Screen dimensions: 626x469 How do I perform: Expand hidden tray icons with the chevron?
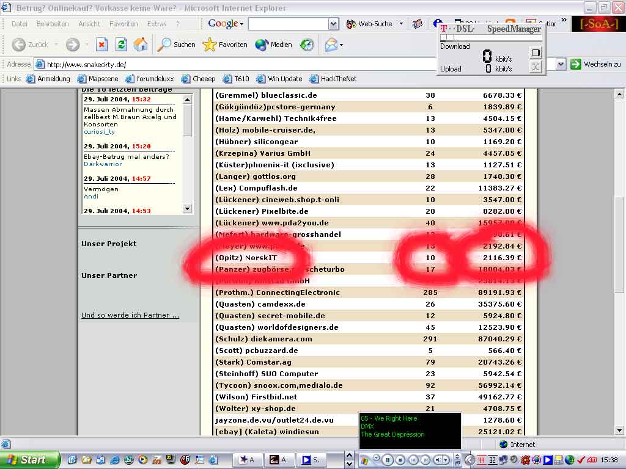(470, 460)
